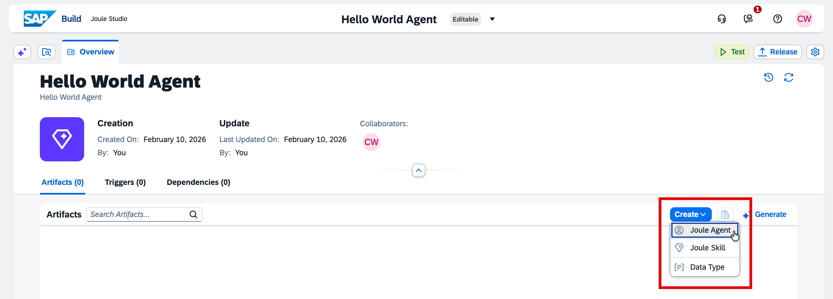Screen dimensions: 833x299
Task: Open the headset support icon
Action: (721, 19)
